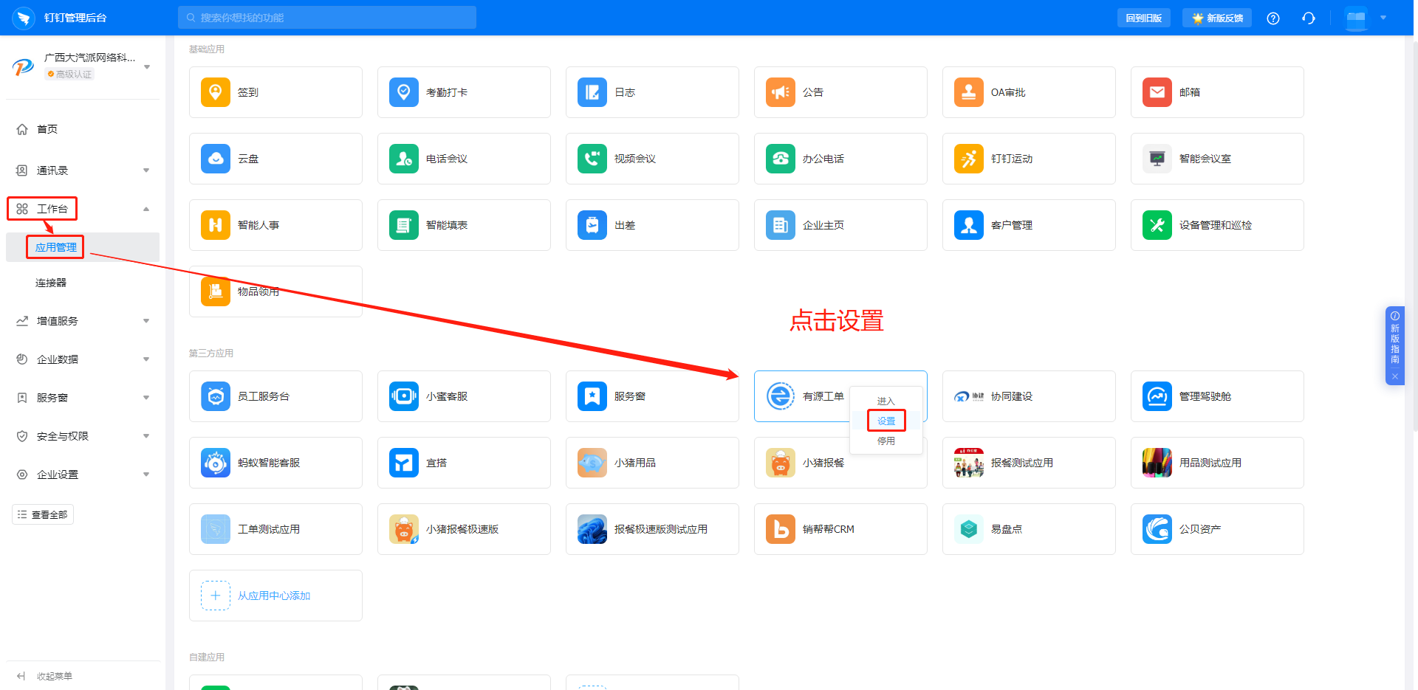Open the 公贝资产 app icon

pyautogui.click(x=1157, y=529)
